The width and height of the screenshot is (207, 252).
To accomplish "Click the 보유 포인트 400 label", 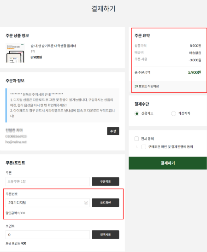I will point(16,243).
